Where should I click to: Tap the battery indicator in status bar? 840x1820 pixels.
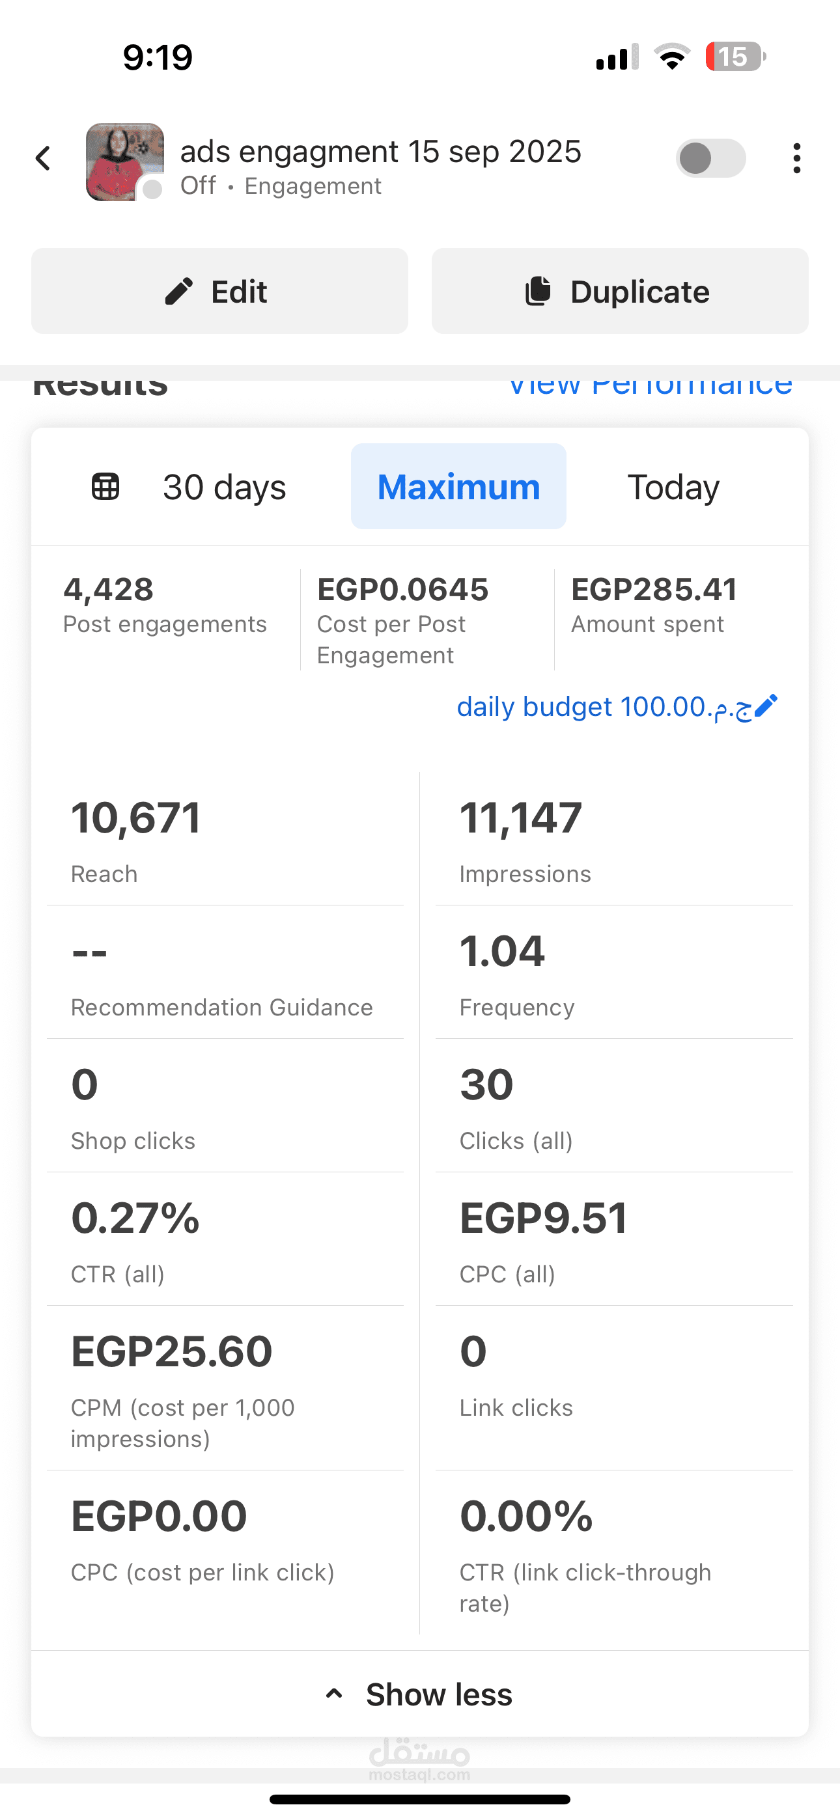pos(736,57)
